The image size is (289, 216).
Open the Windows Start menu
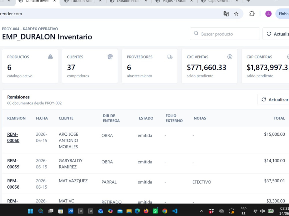click(x=30, y=211)
